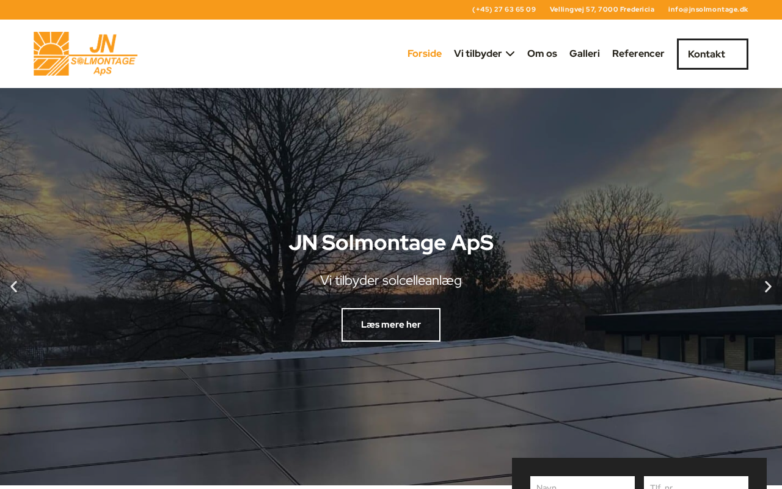The image size is (782, 489).
Task: Click the Læs mere her button
Action: click(x=391, y=325)
